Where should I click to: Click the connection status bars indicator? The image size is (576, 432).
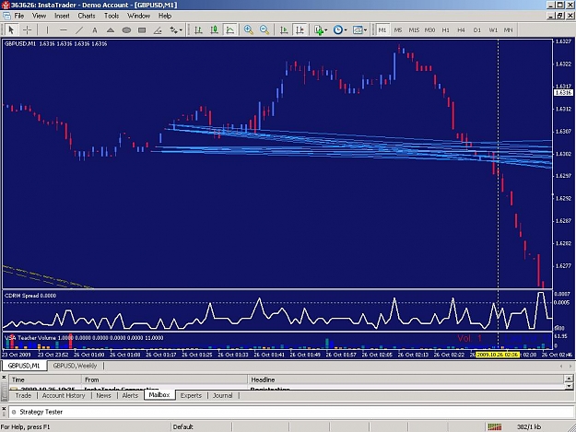(495, 426)
